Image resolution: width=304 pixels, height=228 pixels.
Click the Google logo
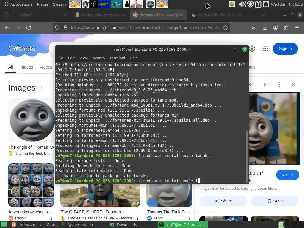click(x=22, y=49)
